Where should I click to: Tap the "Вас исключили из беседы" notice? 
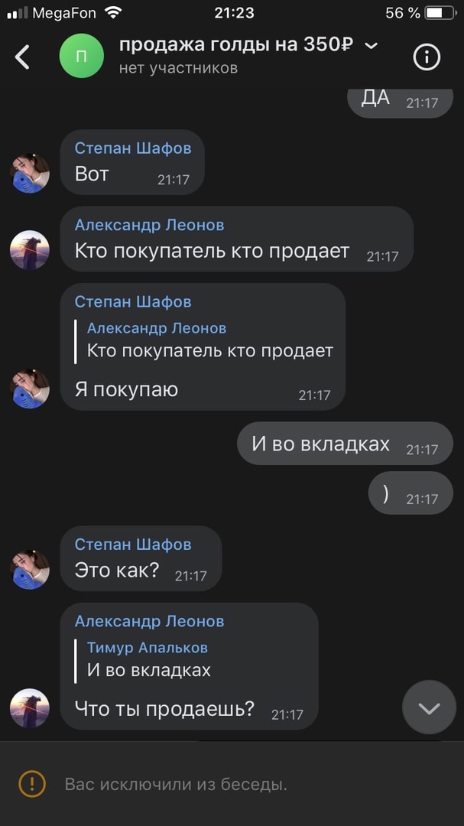click(176, 785)
